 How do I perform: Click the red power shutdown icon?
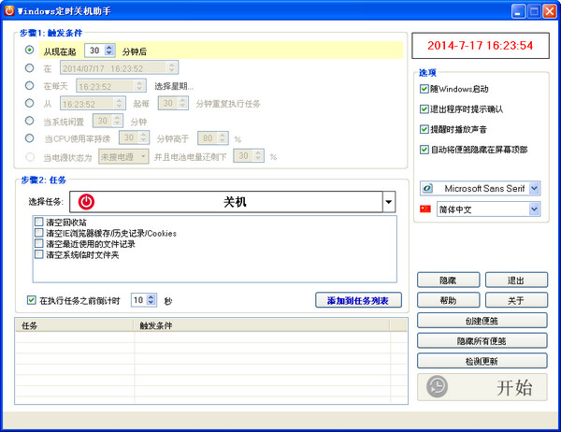86,202
